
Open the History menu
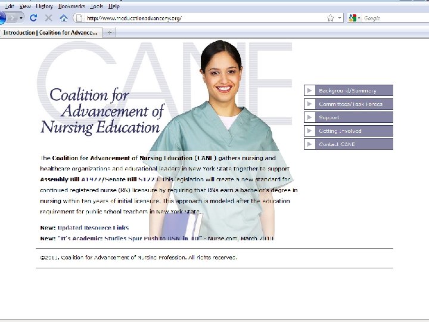(44, 6)
